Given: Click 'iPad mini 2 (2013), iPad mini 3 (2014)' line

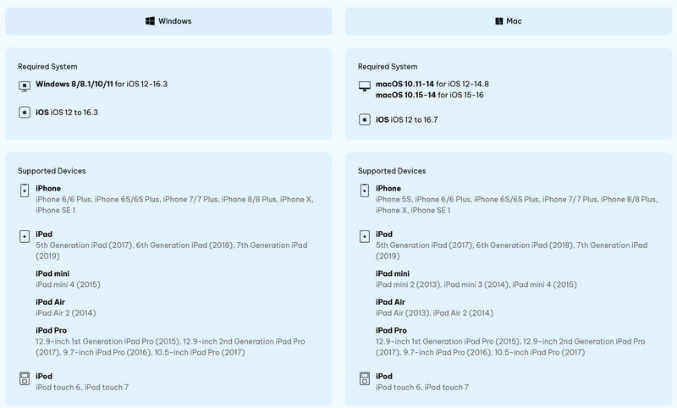Looking at the screenshot, I should (476, 284).
